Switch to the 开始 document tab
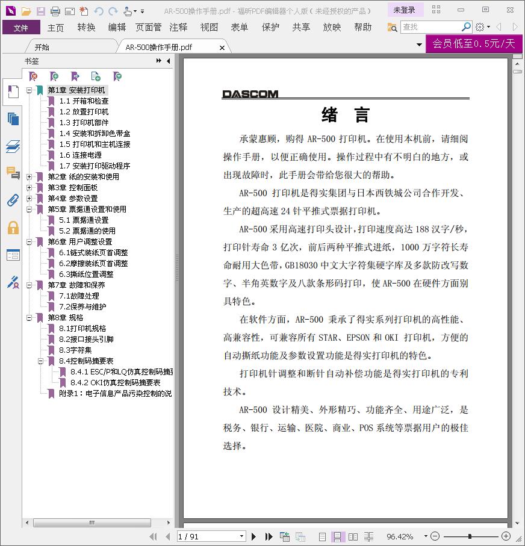Screen dimensions: 525x546 point(42,47)
